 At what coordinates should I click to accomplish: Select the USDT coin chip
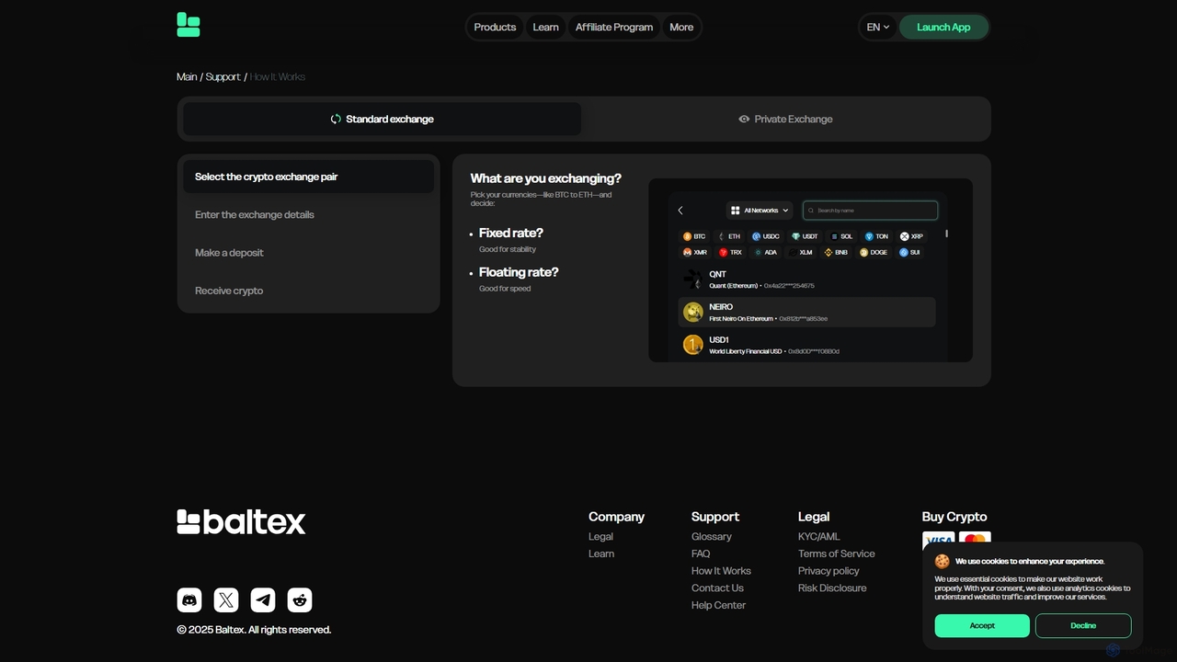click(x=805, y=236)
